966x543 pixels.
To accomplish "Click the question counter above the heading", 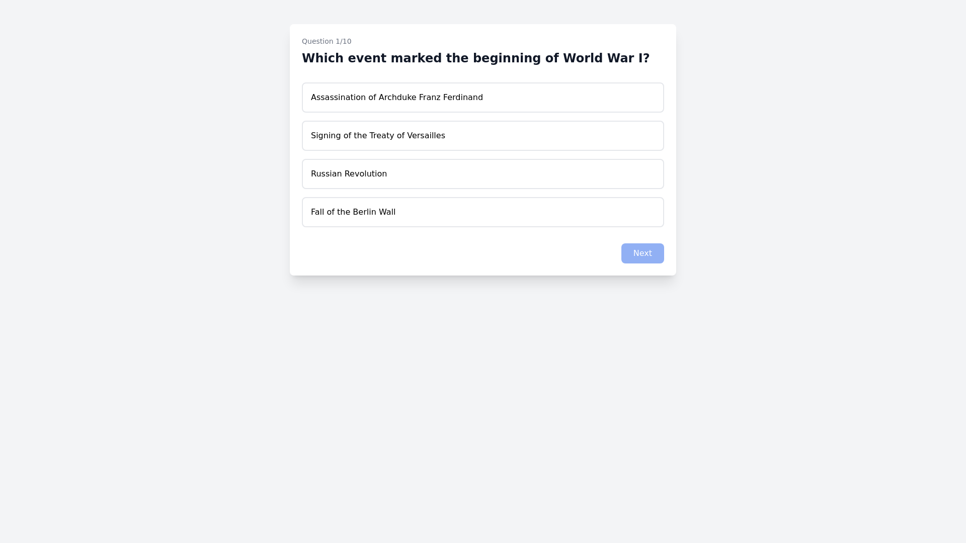I will [x=327, y=41].
